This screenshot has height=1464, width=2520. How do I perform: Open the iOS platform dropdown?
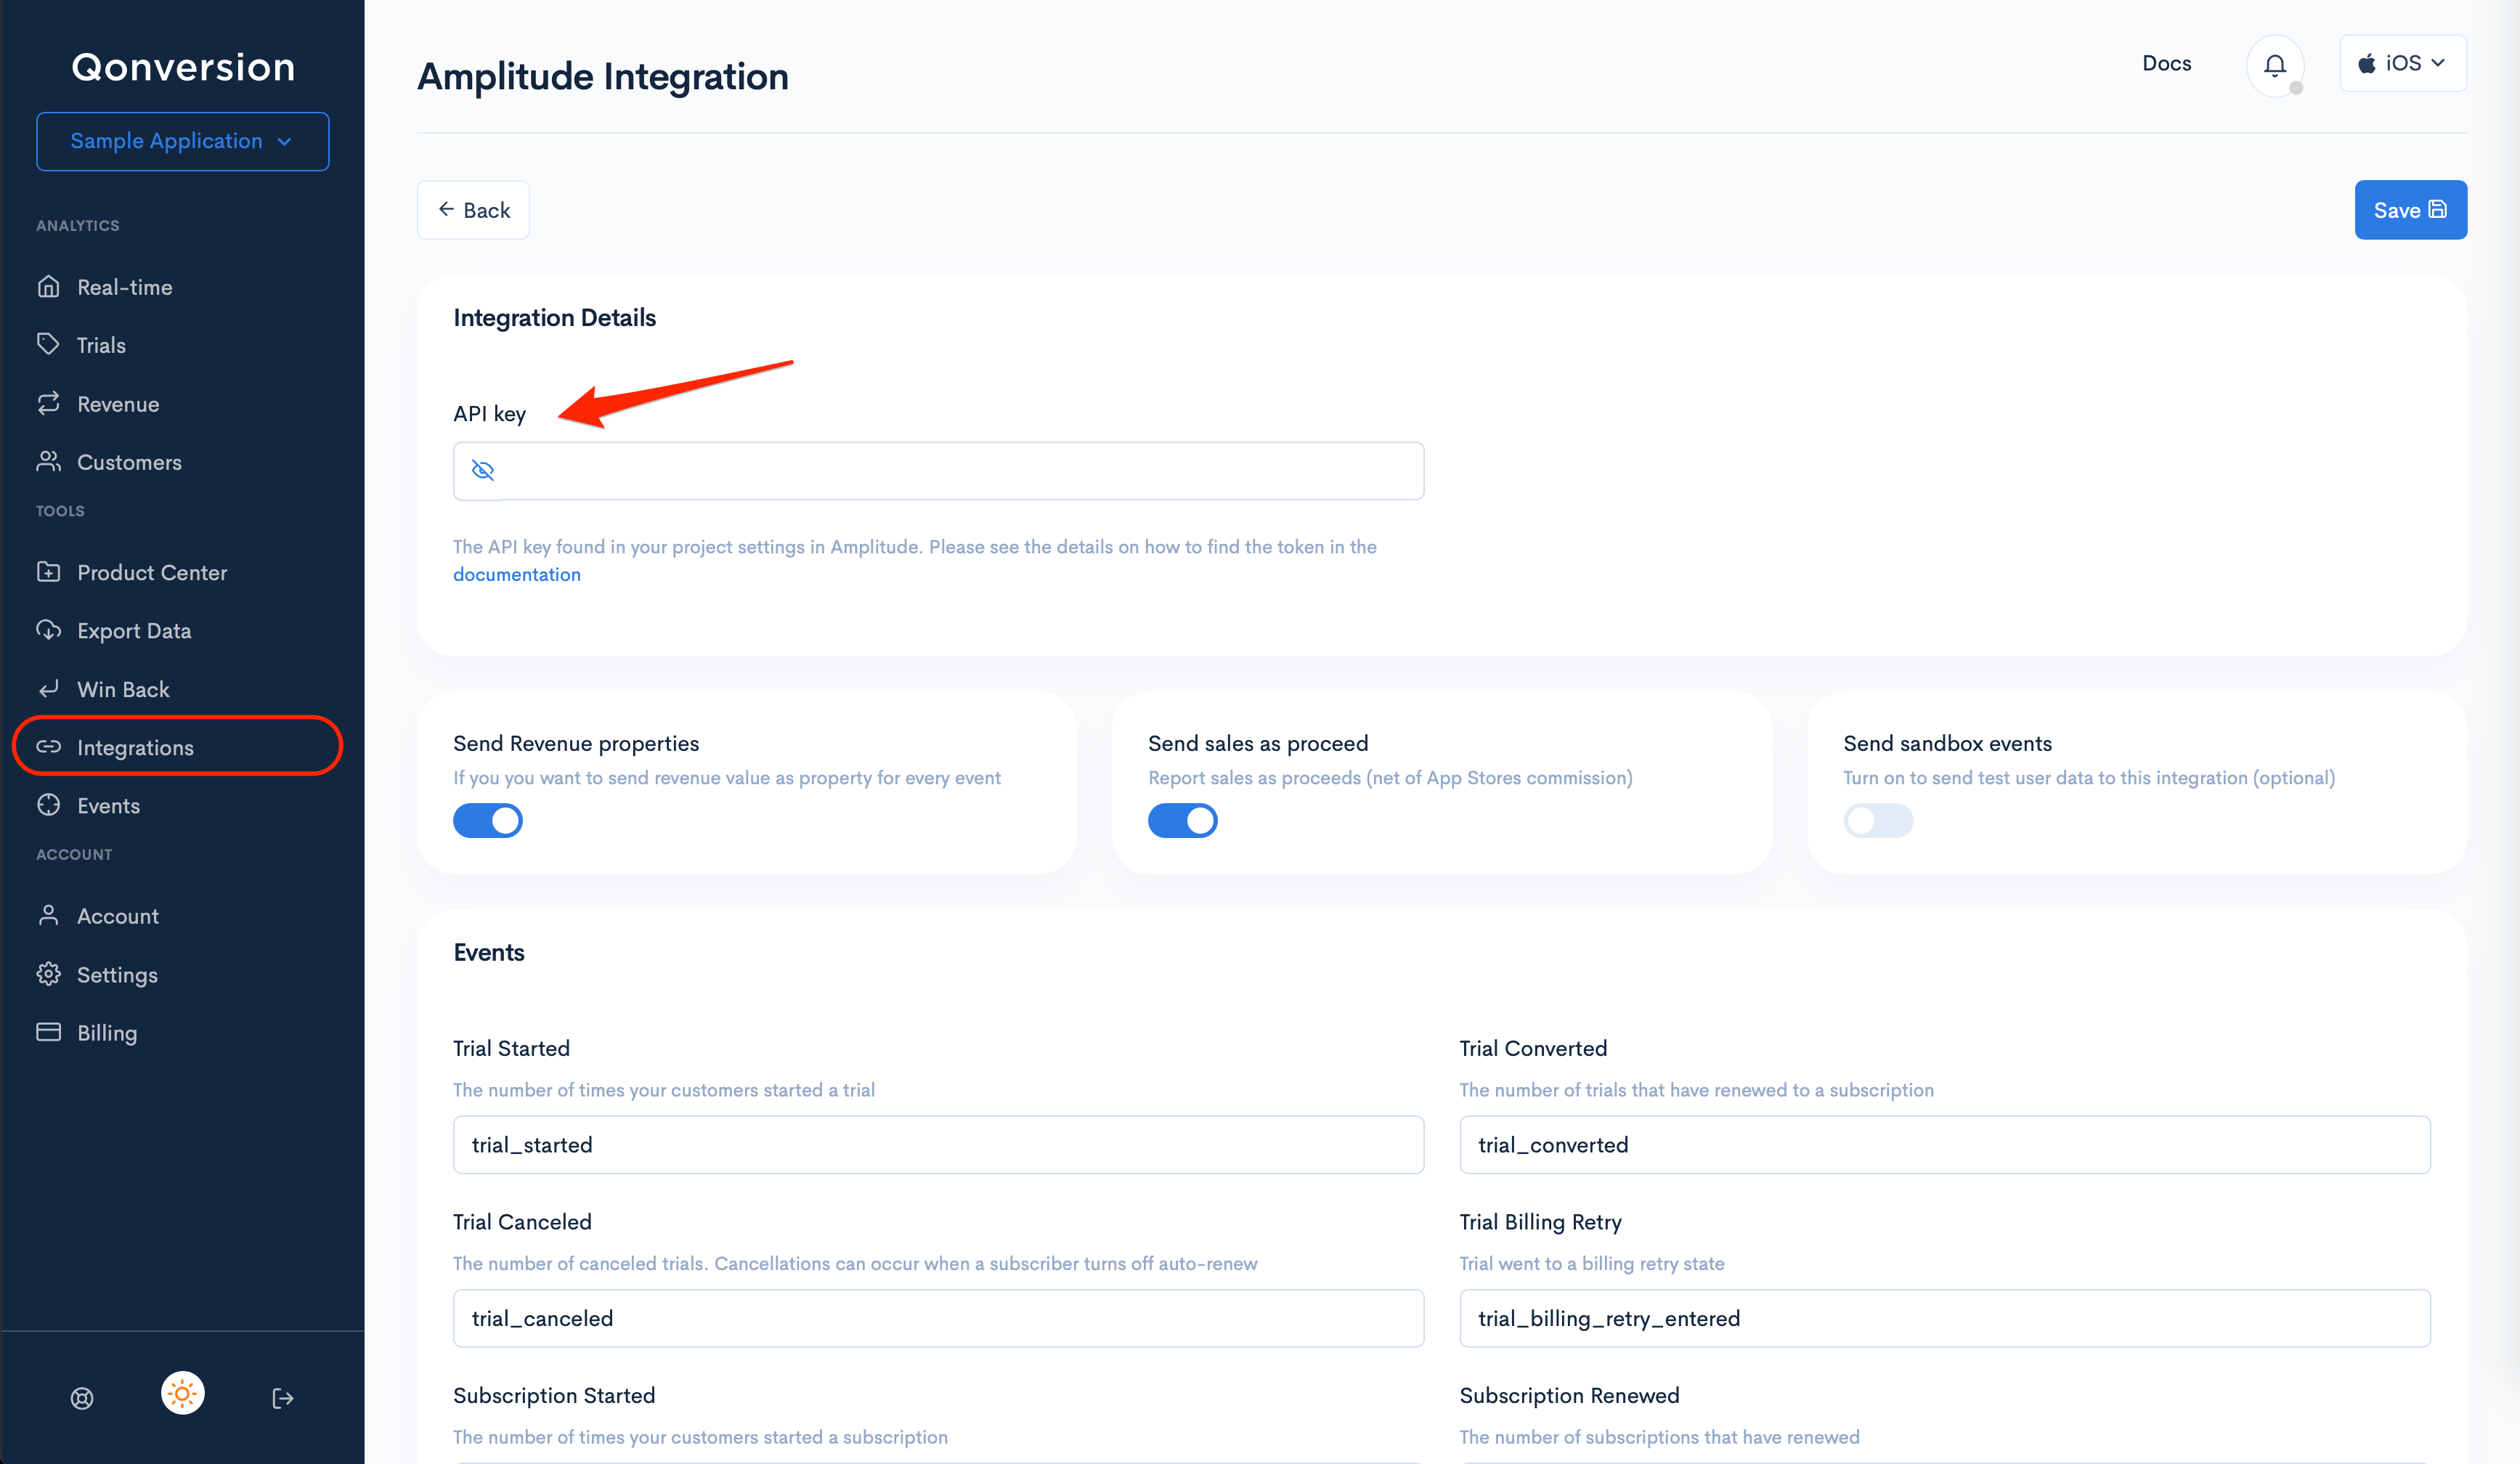2403,63
